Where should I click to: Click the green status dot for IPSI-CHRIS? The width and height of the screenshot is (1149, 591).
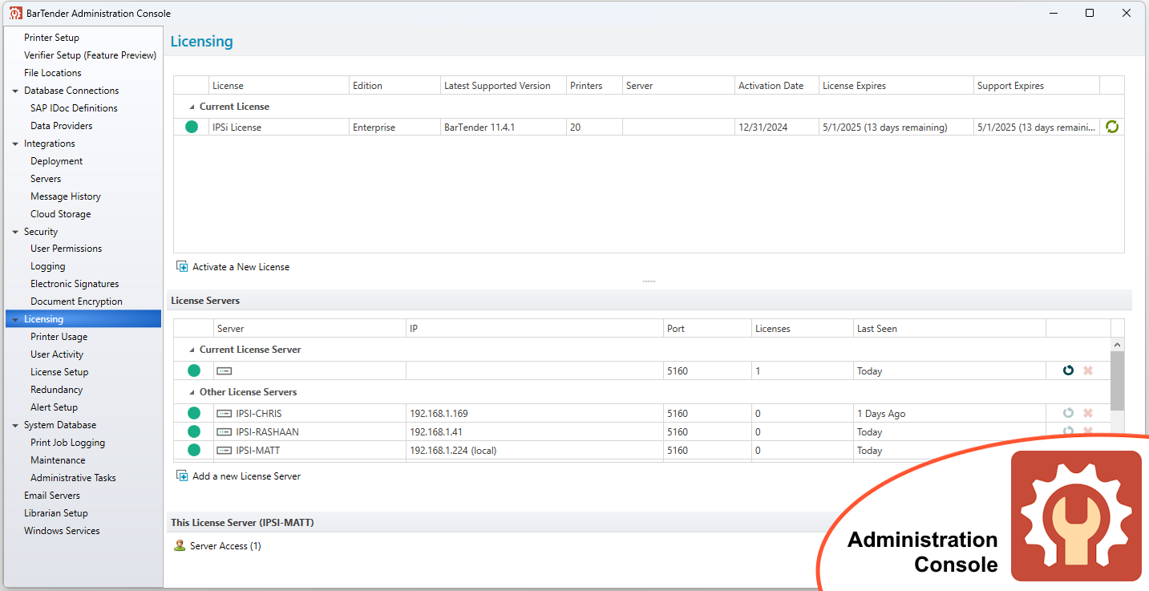(x=194, y=413)
